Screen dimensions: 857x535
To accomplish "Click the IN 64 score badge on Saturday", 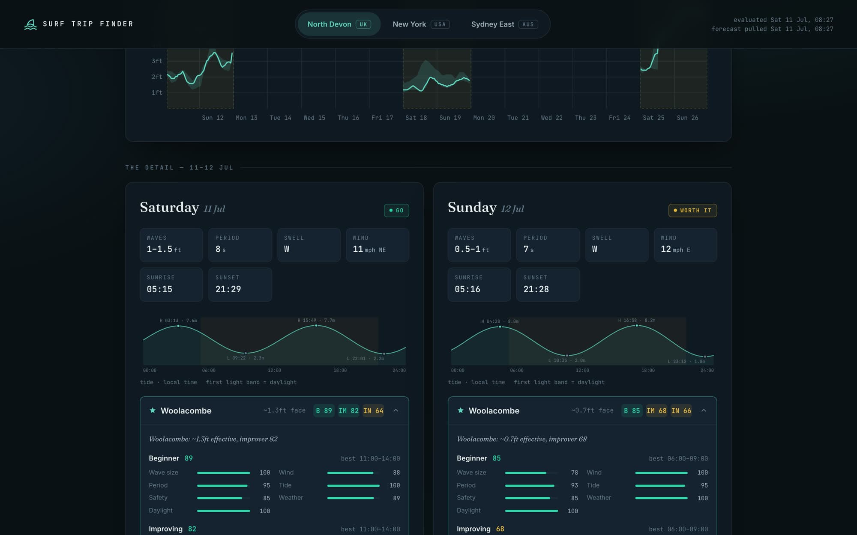I will pyautogui.click(x=373, y=411).
